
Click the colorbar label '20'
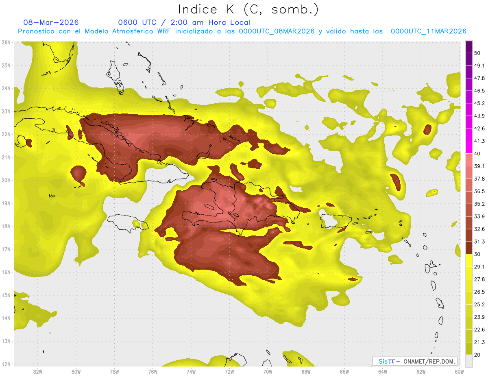pos(477,355)
